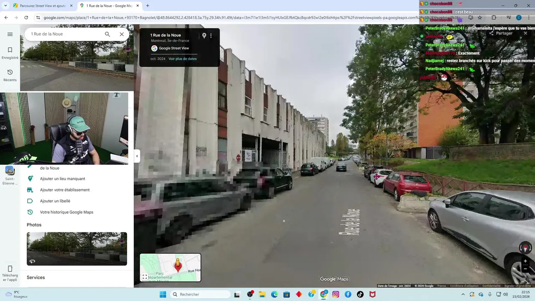Viewport: 535px width, 301px height.
Task: Click the taskbar Rechercher search box
Action: tap(201, 294)
